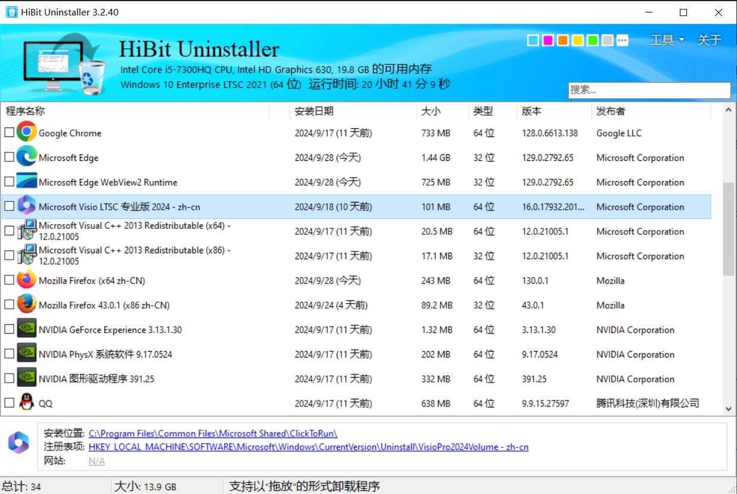Image resolution: width=737 pixels, height=494 pixels.
Task: Select the orange theme color swatch
Action: coord(562,40)
